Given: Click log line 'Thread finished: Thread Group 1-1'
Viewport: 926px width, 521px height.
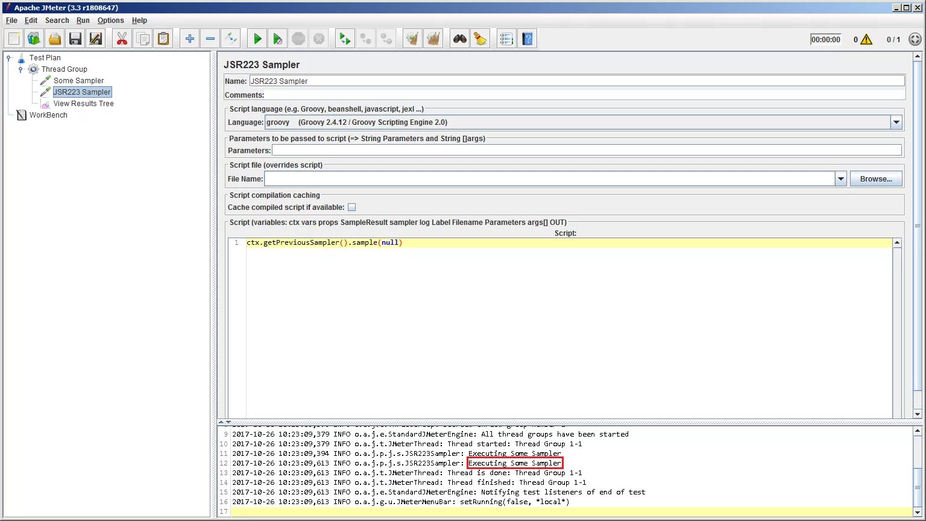Looking at the screenshot, I should point(409,482).
